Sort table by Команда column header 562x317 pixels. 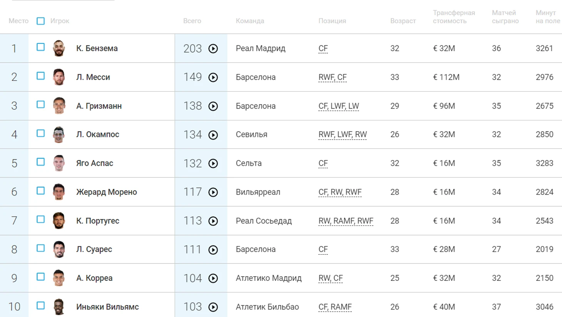[x=250, y=21]
